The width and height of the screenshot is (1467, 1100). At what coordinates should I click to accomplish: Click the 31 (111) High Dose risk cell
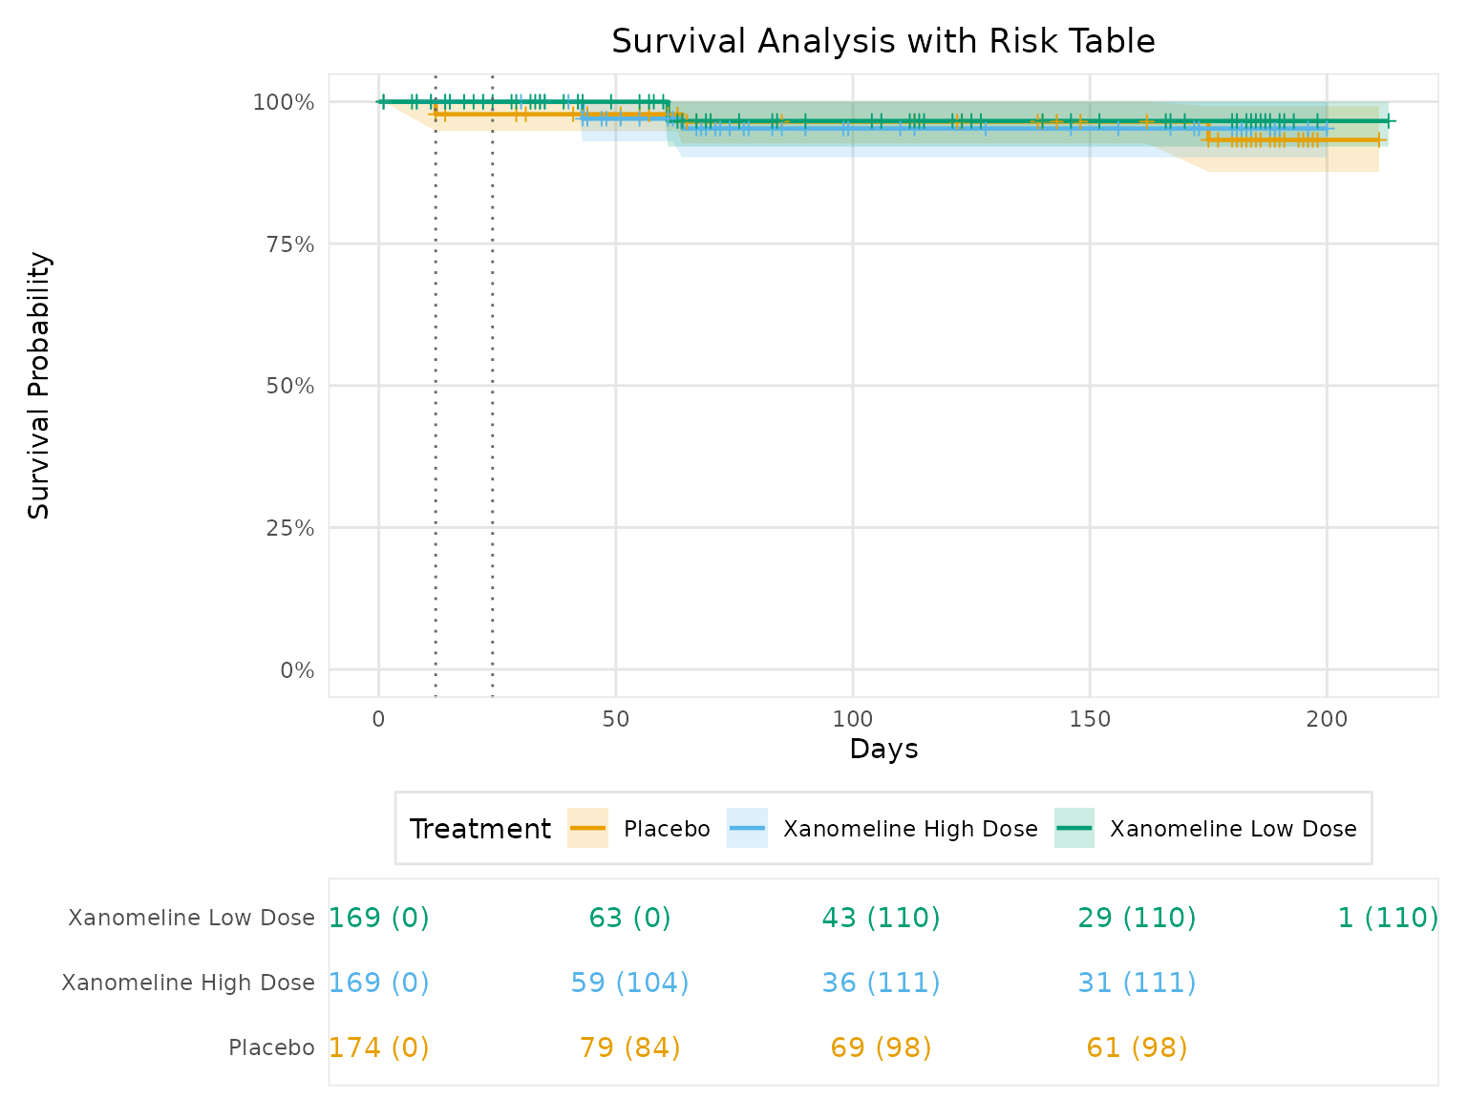[x=1137, y=983]
